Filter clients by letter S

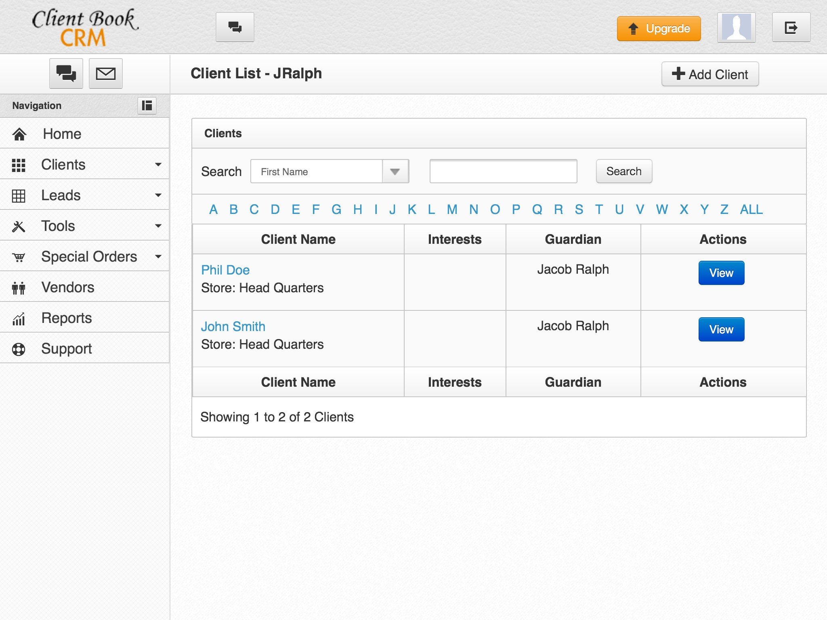point(579,209)
